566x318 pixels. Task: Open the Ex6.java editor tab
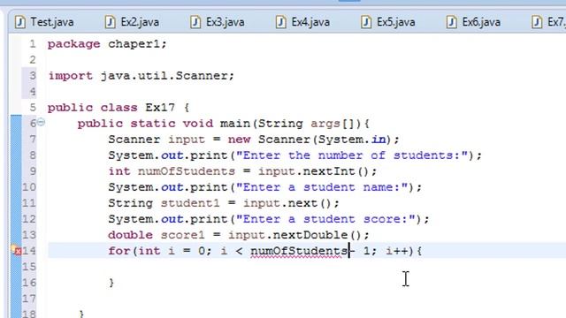[x=473, y=22]
